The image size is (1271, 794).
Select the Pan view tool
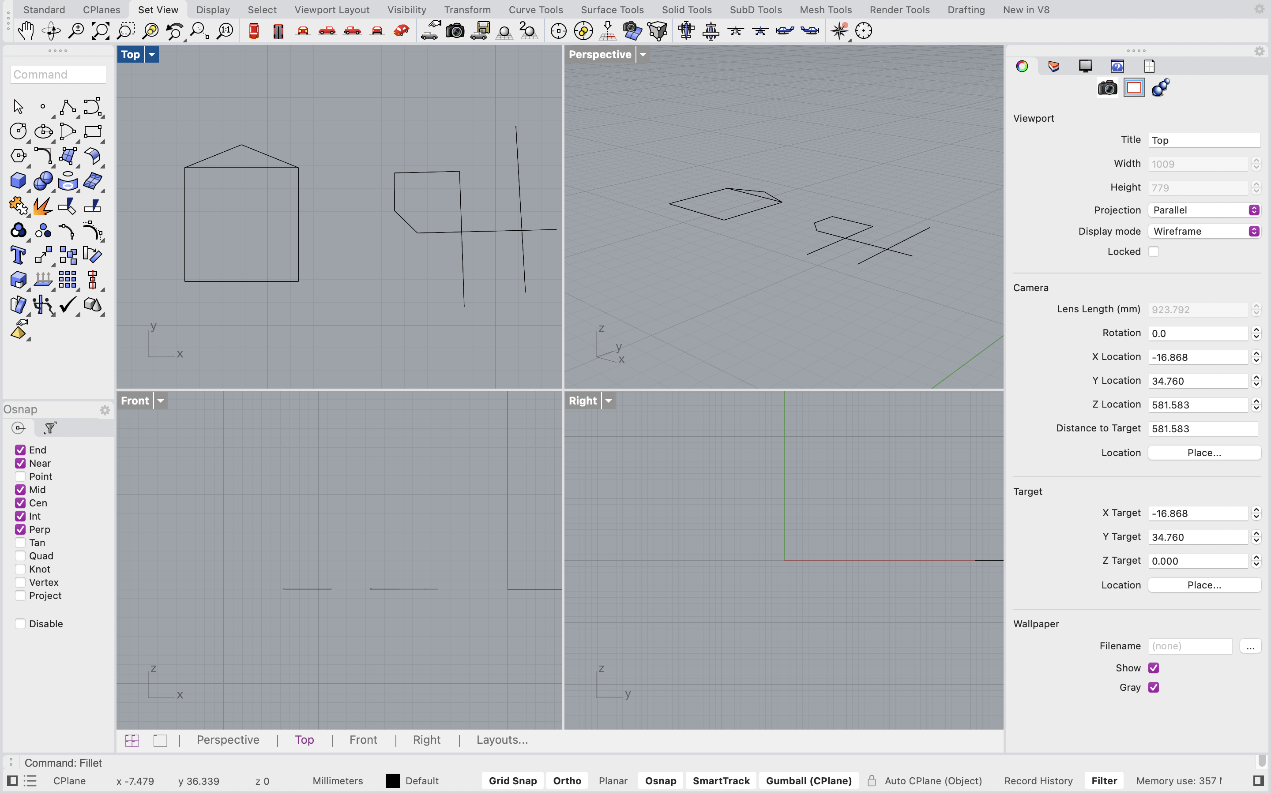(25, 30)
